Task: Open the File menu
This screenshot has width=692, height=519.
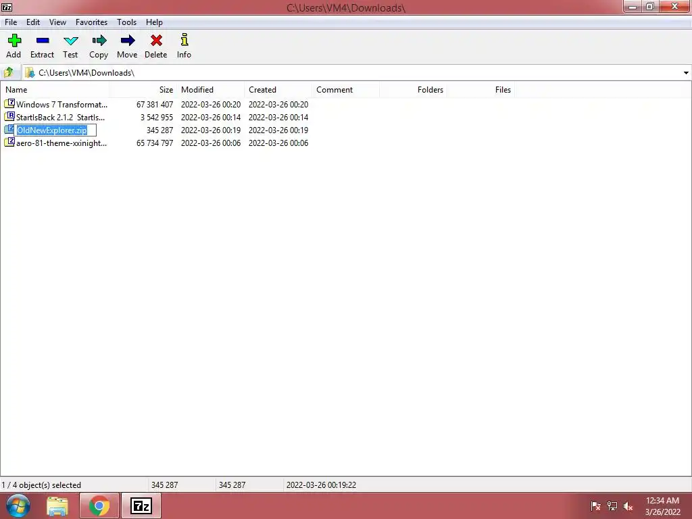Action: (11, 22)
